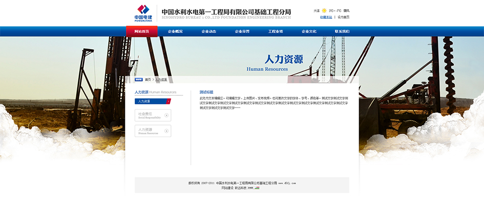Select the highlighted 人力资源 sidebar item
Screen dimensions: 484x205
151,101
